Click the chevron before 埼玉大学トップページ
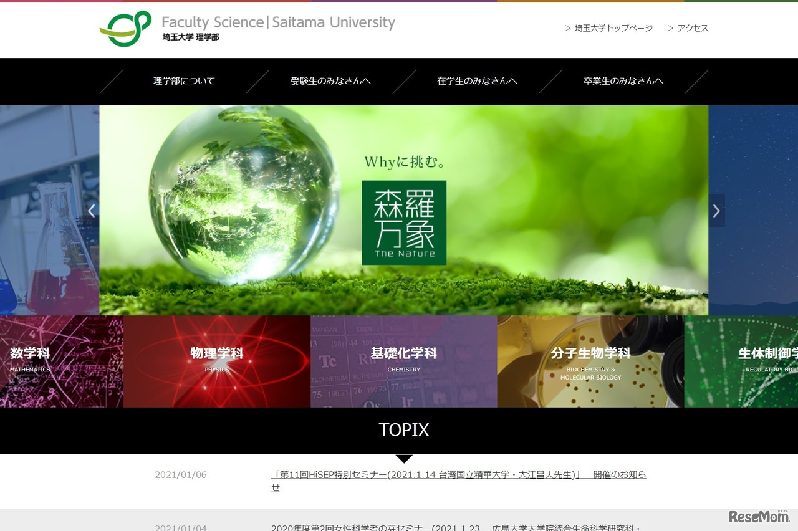 click(x=567, y=28)
